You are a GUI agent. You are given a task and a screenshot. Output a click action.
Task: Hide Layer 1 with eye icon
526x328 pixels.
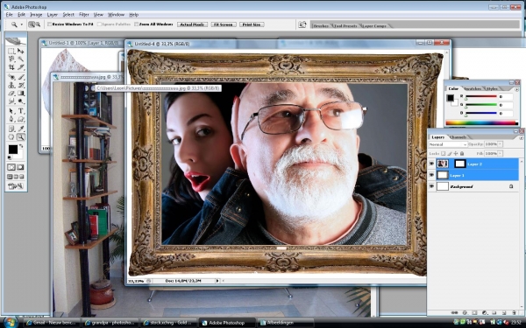point(431,175)
